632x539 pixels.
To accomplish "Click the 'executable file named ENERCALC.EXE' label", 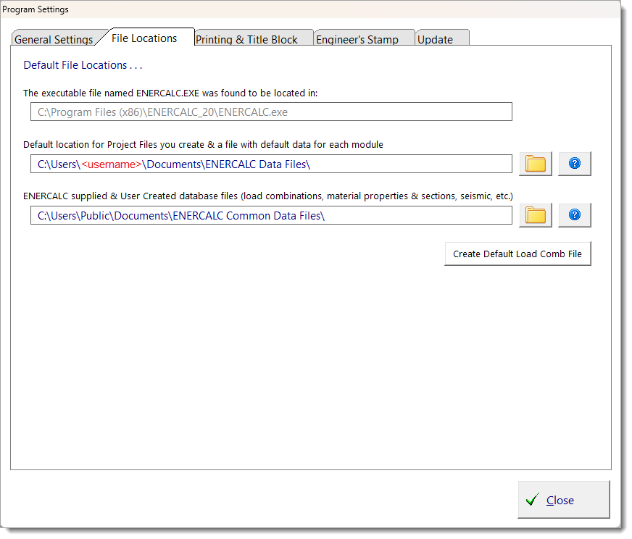I will [x=170, y=93].
